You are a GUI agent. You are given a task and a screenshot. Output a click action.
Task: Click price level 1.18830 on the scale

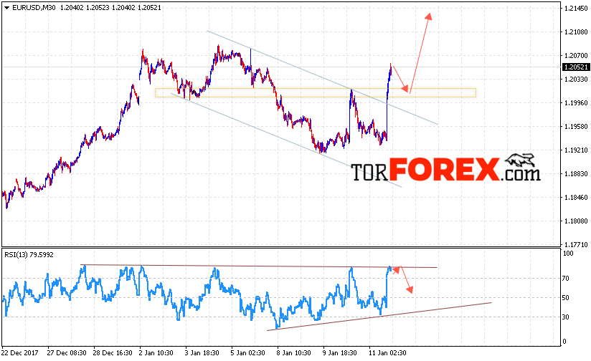tap(577, 174)
